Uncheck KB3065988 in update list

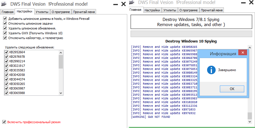pos(6,93)
